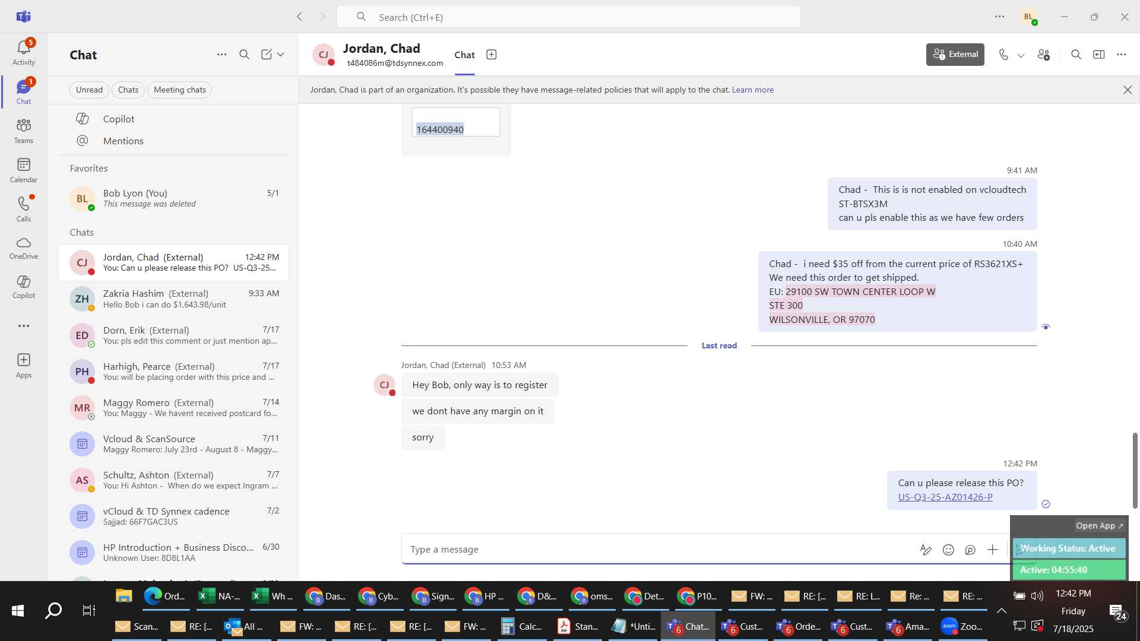Open actions and apps plus icon
1140x641 pixels.
click(992, 550)
